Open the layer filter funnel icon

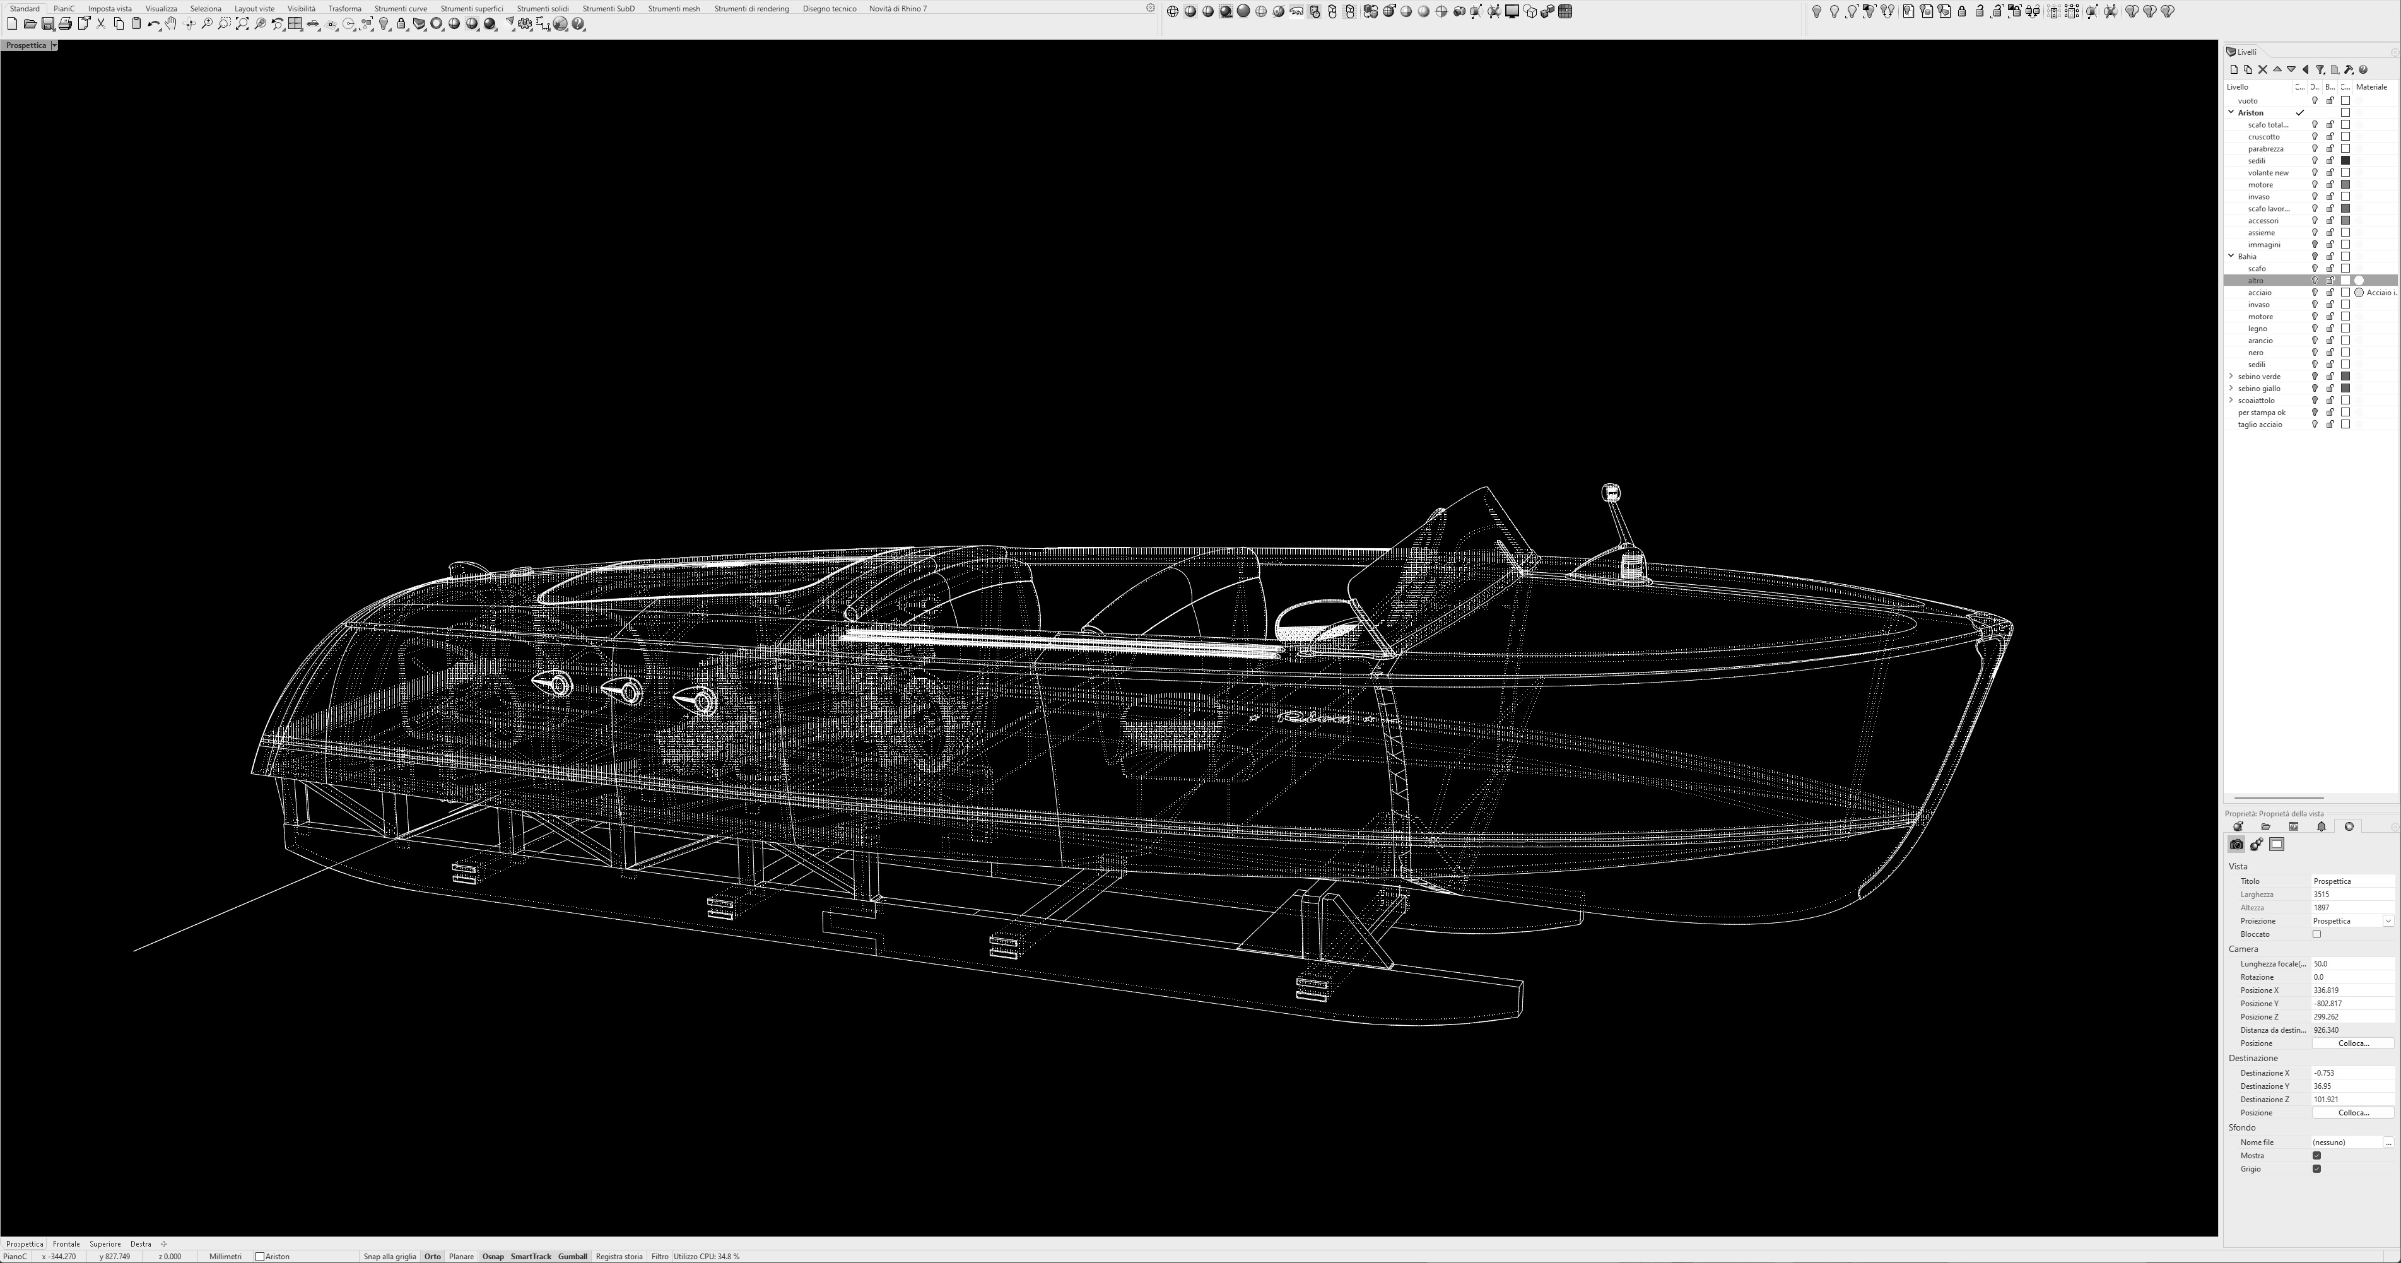(x=2320, y=70)
